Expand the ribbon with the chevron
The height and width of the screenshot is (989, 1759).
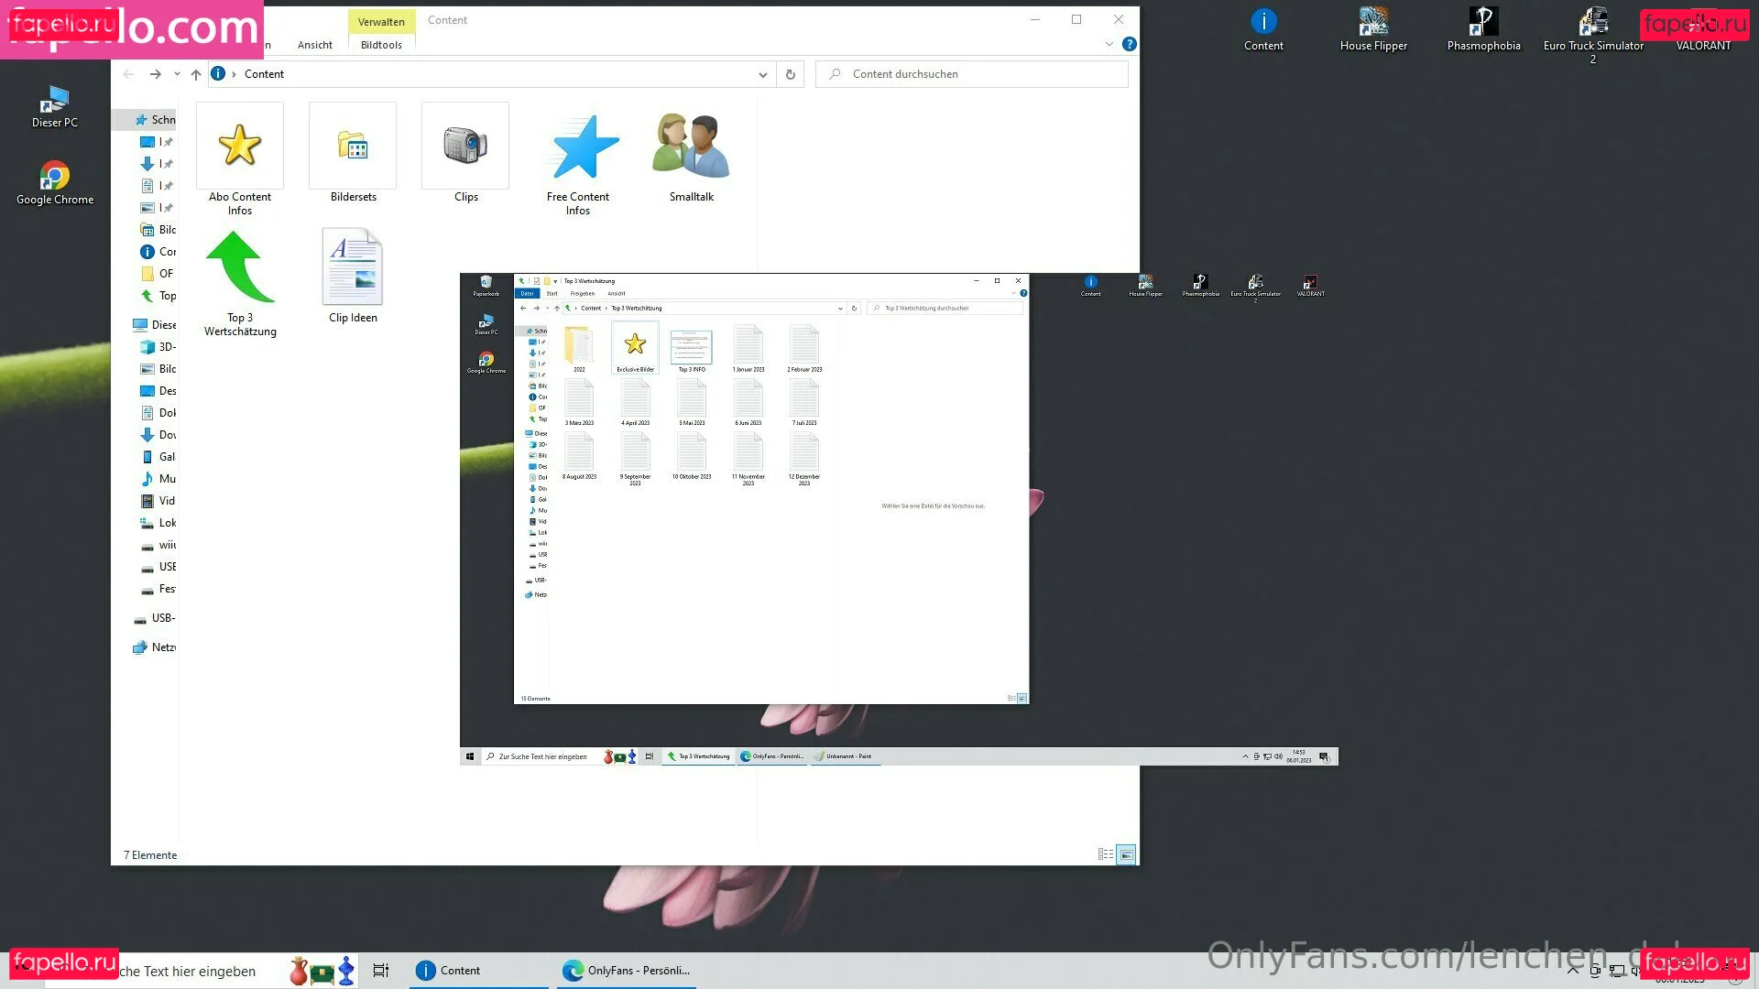(1109, 44)
